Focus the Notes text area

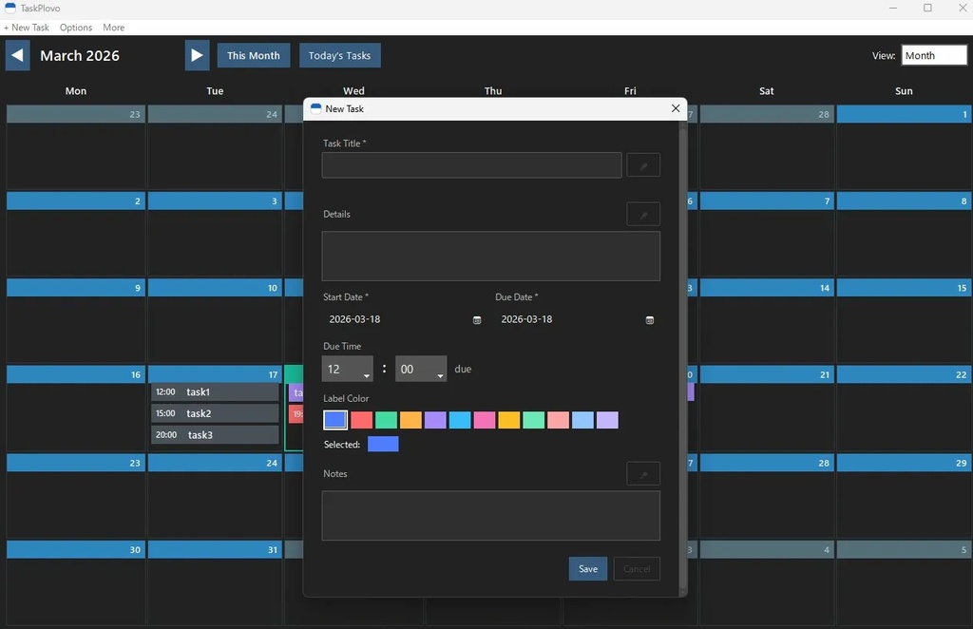click(491, 516)
